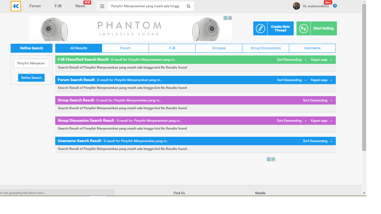Click the Group Search Result heading
Screen dimensions: 381x214
click(76, 100)
